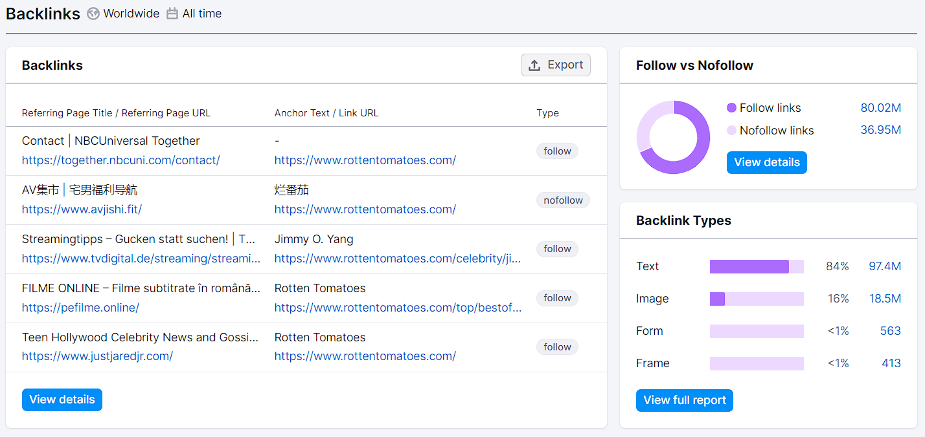Click the 36.95M nofollow links count

pos(880,131)
